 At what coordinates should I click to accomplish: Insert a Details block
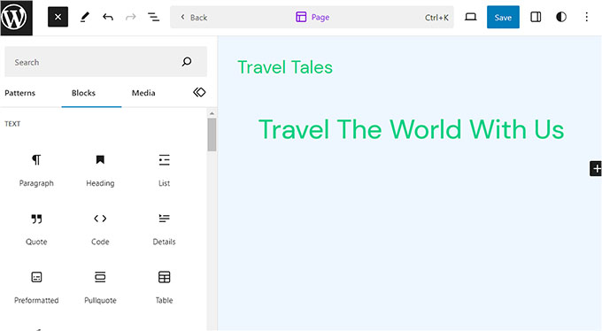(x=165, y=229)
